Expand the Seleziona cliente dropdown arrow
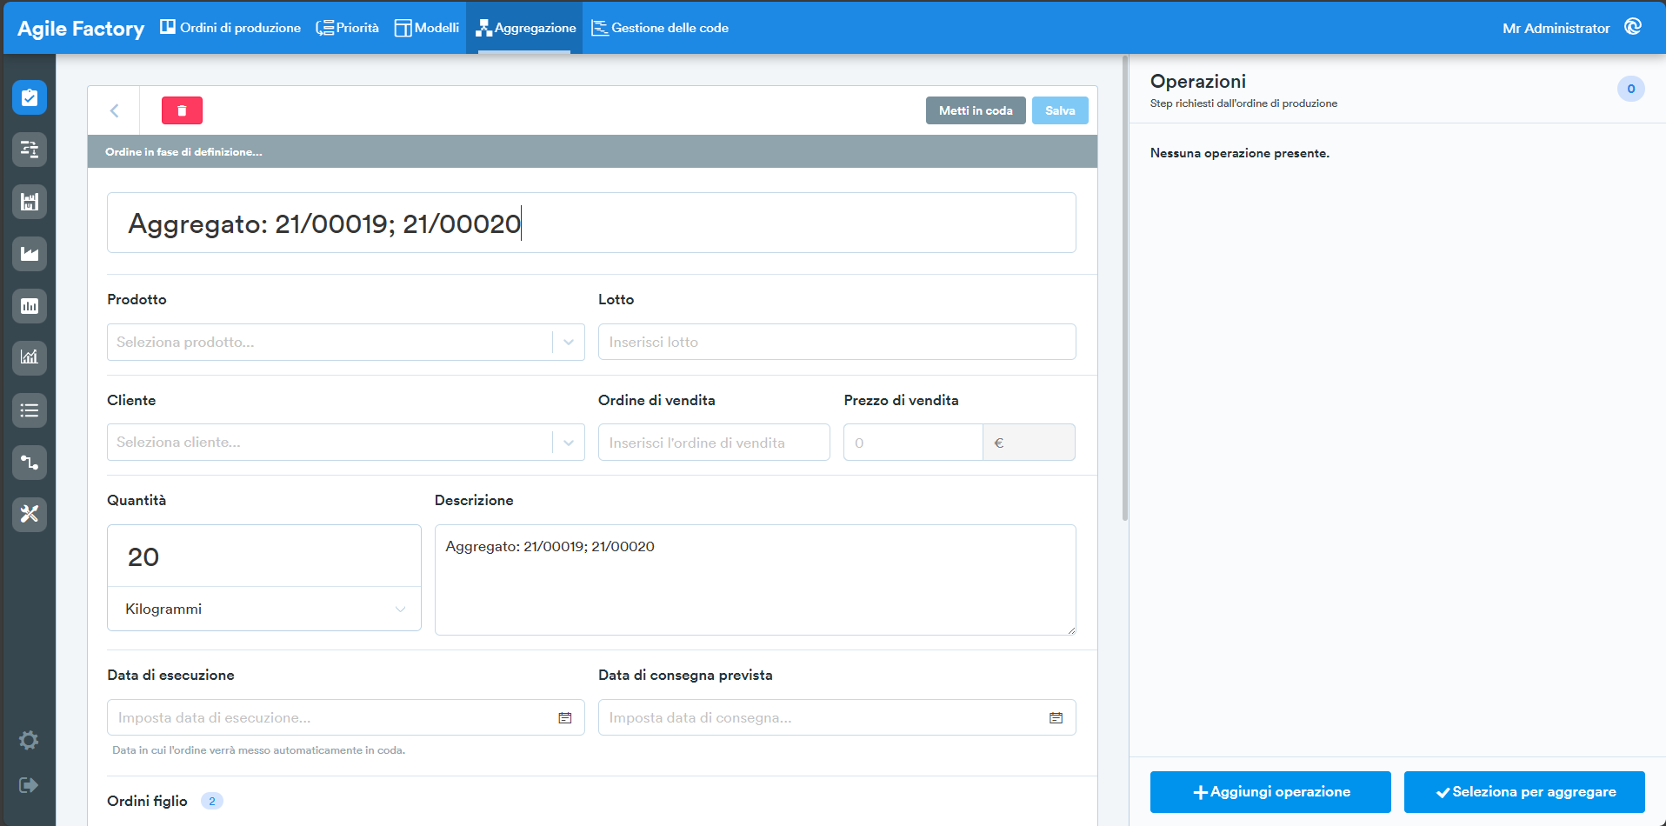The height and width of the screenshot is (826, 1666). (569, 443)
